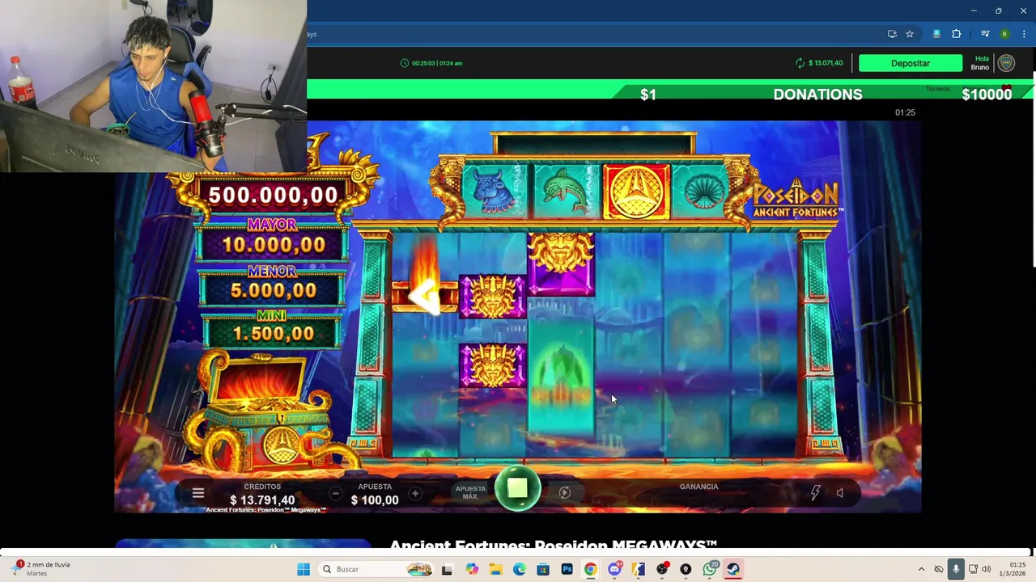This screenshot has width=1036, height=582.
Task: Click the green Depositar button
Action: (x=911, y=63)
